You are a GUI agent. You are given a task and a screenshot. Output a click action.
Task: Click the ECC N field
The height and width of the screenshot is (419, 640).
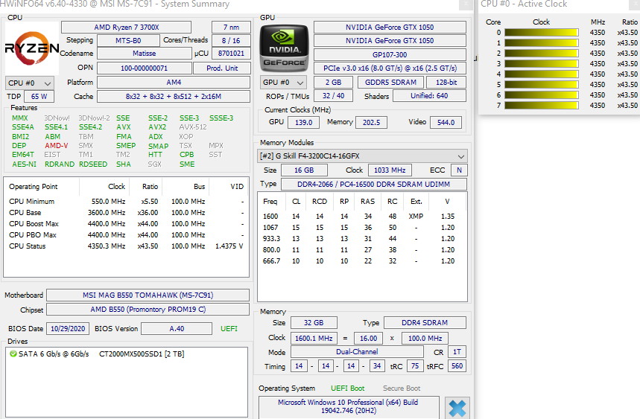click(x=459, y=170)
